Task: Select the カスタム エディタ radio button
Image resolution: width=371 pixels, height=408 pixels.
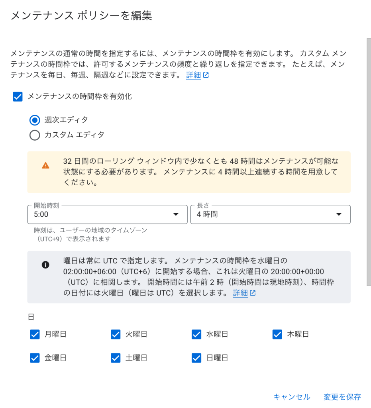Action: pos(35,135)
